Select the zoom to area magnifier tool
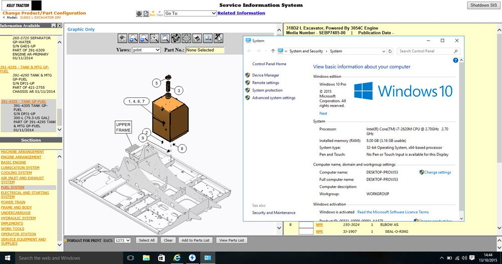Screen dimensions: 502x264 (154, 39)
